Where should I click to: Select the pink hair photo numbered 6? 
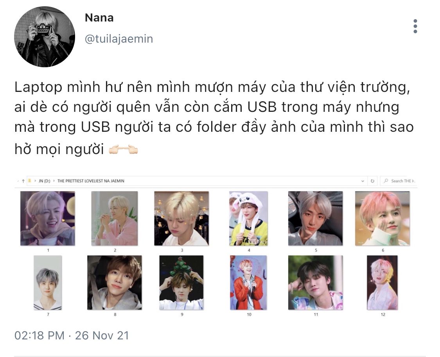pyautogui.click(x=383, y=219)
